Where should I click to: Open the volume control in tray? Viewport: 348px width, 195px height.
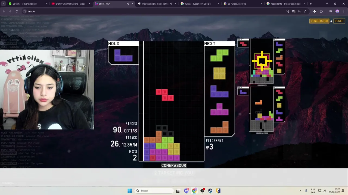tap(324, 191)
